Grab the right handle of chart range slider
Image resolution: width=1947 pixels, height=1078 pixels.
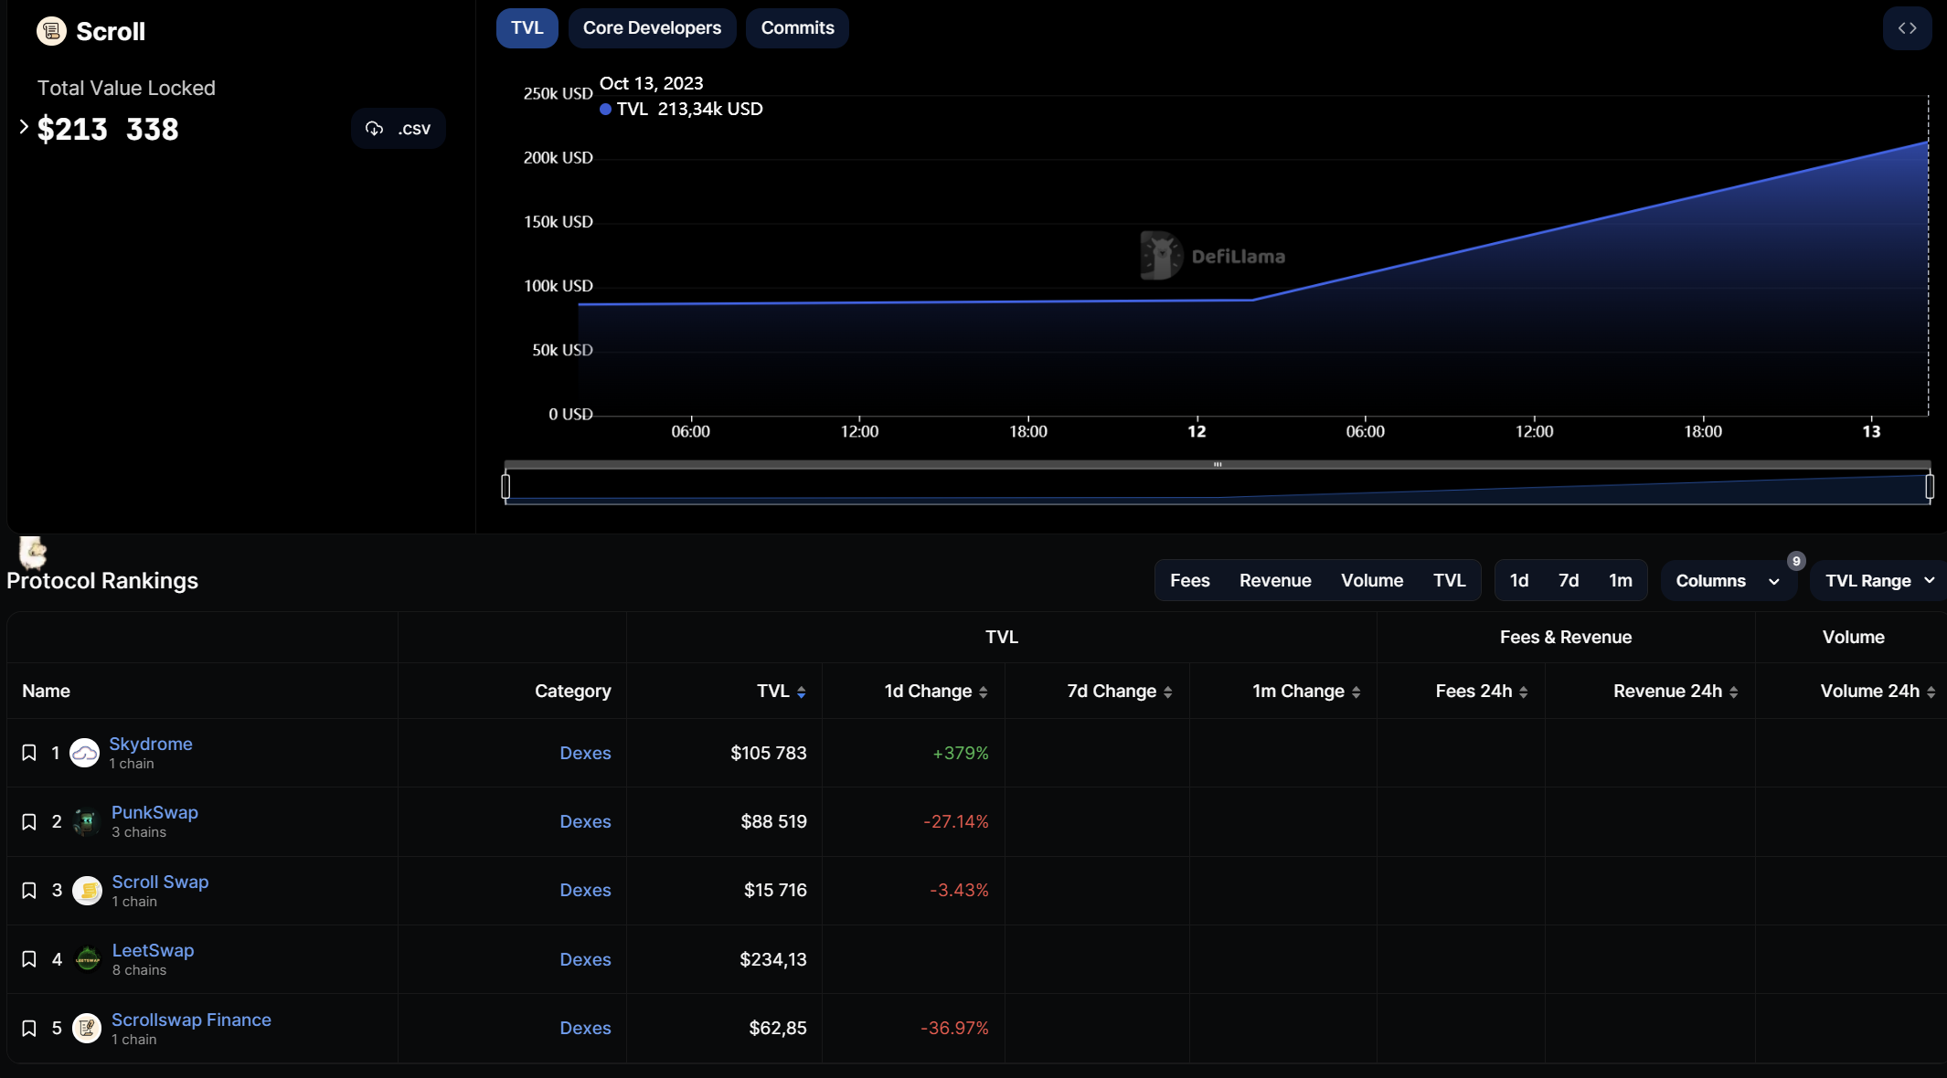coord(1930,486)
